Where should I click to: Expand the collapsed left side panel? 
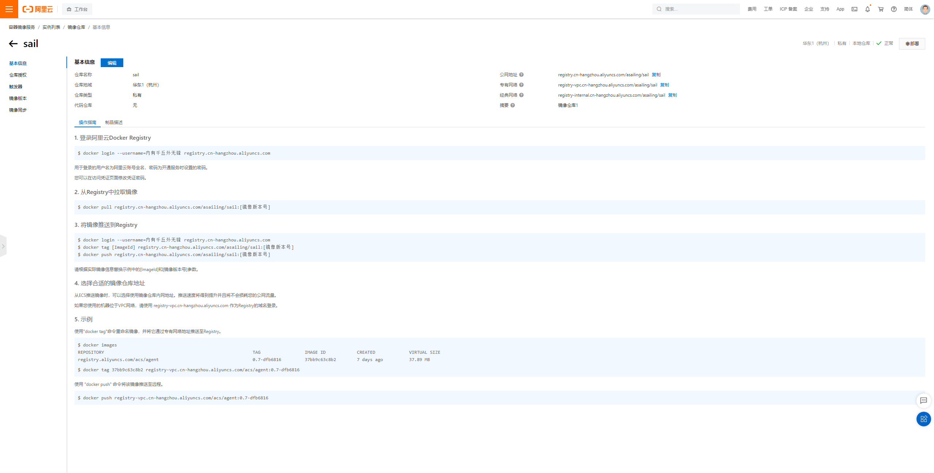[x=3, y=246]
